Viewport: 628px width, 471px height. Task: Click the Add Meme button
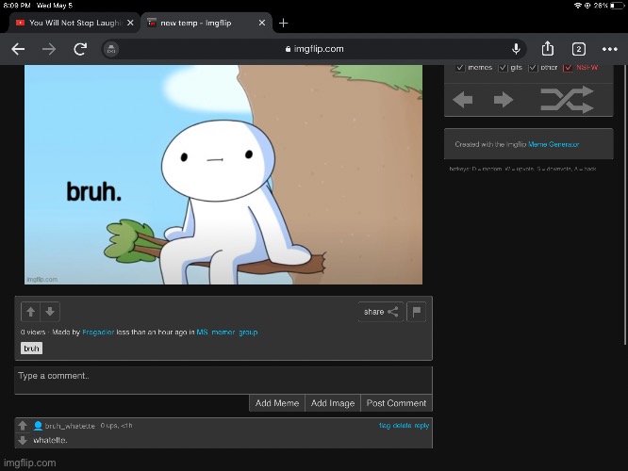pyautogui.click(x=277, y=403)
